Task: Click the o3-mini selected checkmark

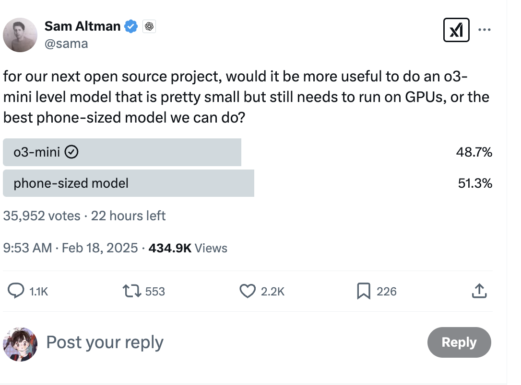Action: coord(71,152)
